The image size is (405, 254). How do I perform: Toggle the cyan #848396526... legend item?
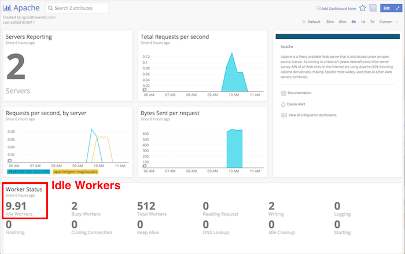click(x=28, y=172)
